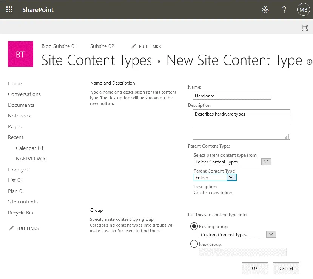Click the Description text area
Viewport: 313px width, 279px height.
coord(241,125)
